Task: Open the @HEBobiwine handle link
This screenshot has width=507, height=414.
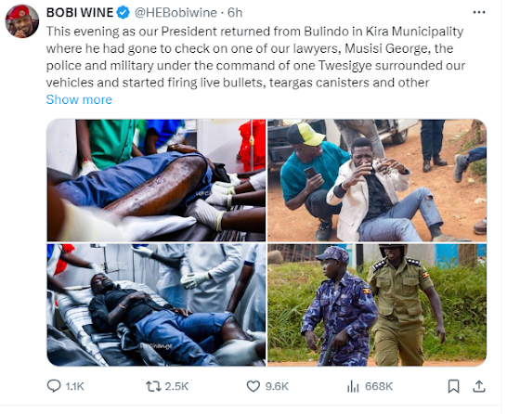Action: [175, 13]
